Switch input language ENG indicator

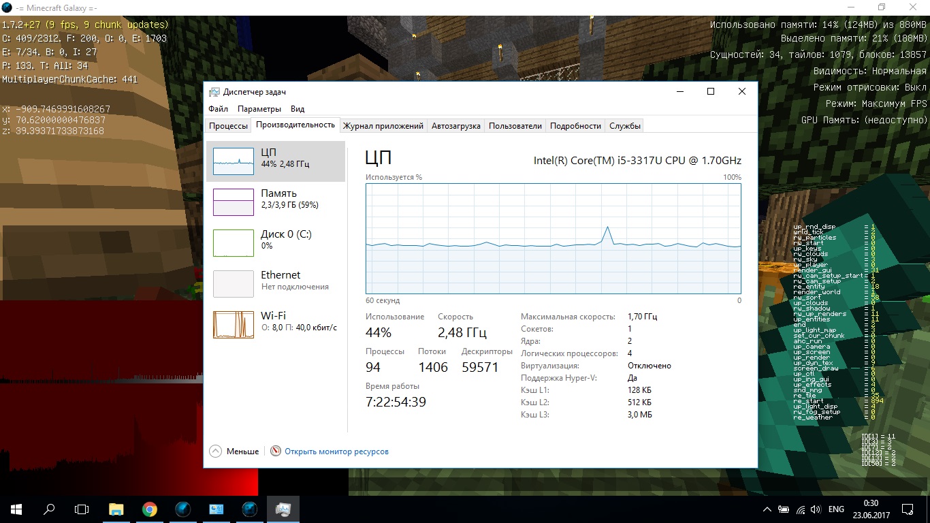837,509
